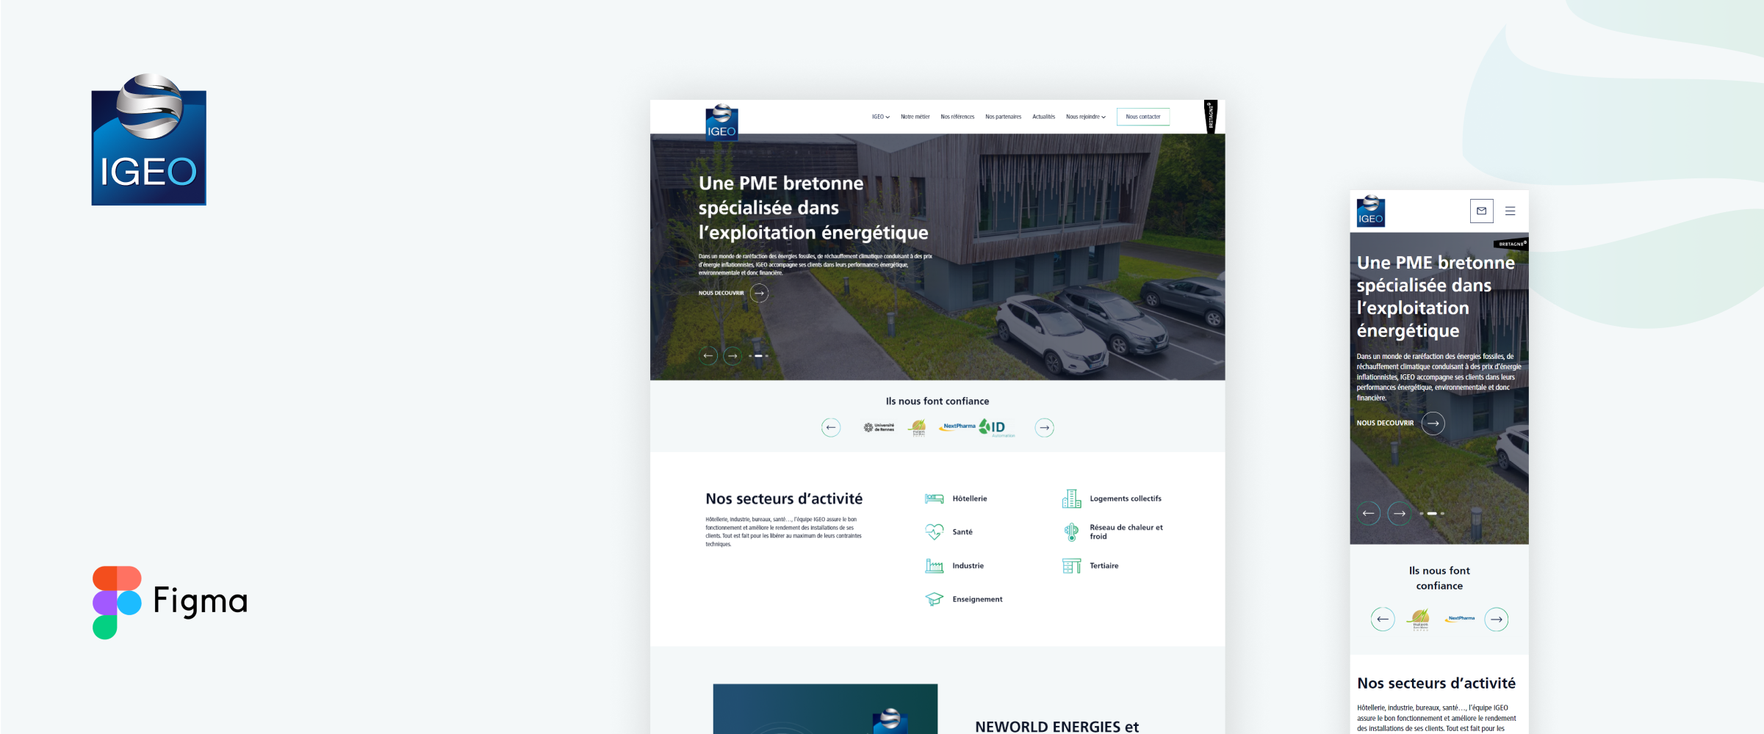Go to previous slide in mobile hero
Viewport: 1764px width, 734px height.
pyautogui.click(x=1368, y=514)
